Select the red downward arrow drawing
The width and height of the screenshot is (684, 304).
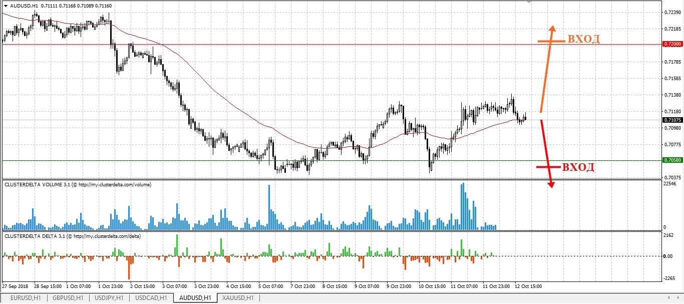(546, 150)
